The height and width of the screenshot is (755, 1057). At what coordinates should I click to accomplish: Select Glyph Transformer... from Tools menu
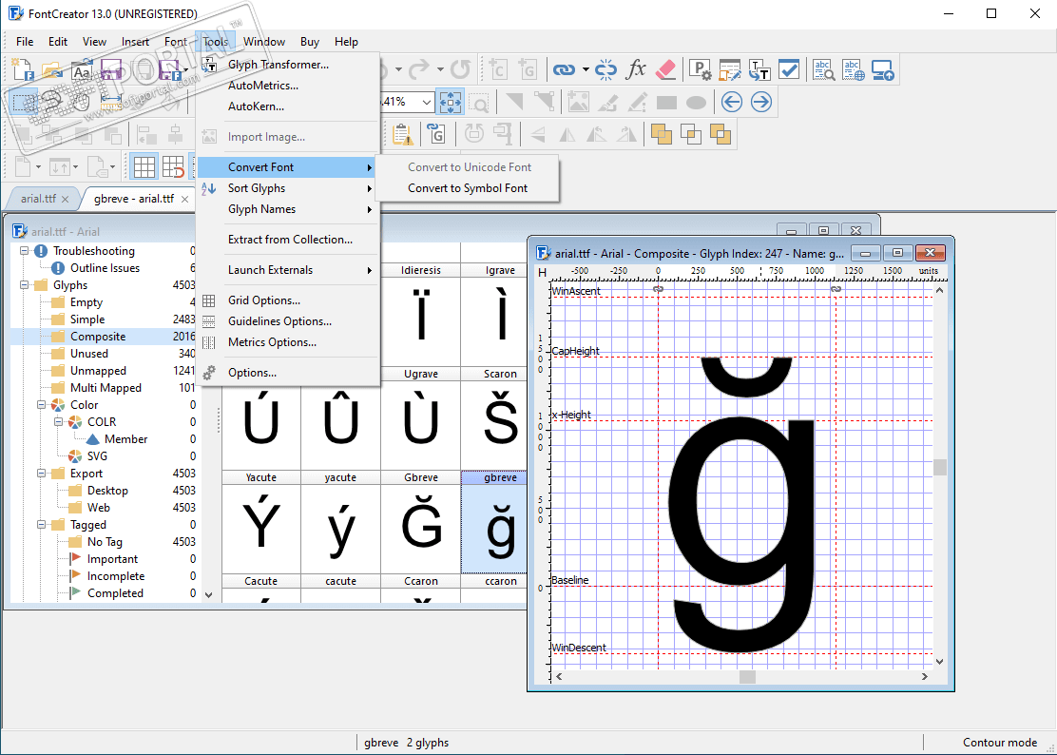pyautogui.click(x=289, y=65)
